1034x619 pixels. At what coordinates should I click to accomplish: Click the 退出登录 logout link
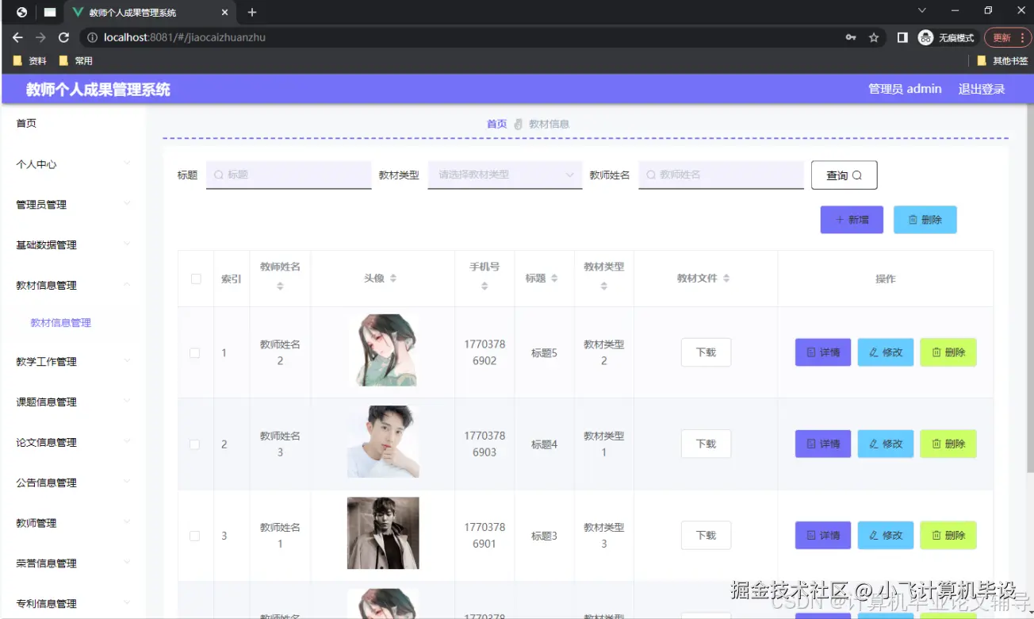click(981, 89)
